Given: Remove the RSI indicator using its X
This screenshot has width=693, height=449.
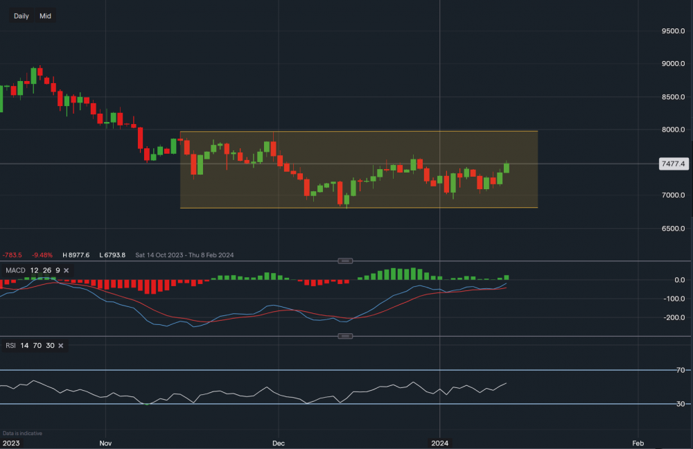Looking at the screenshot, I should click(x=61, y=345).
